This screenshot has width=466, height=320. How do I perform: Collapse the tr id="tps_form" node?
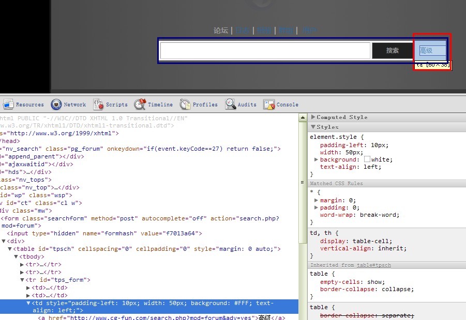[22, 280]
